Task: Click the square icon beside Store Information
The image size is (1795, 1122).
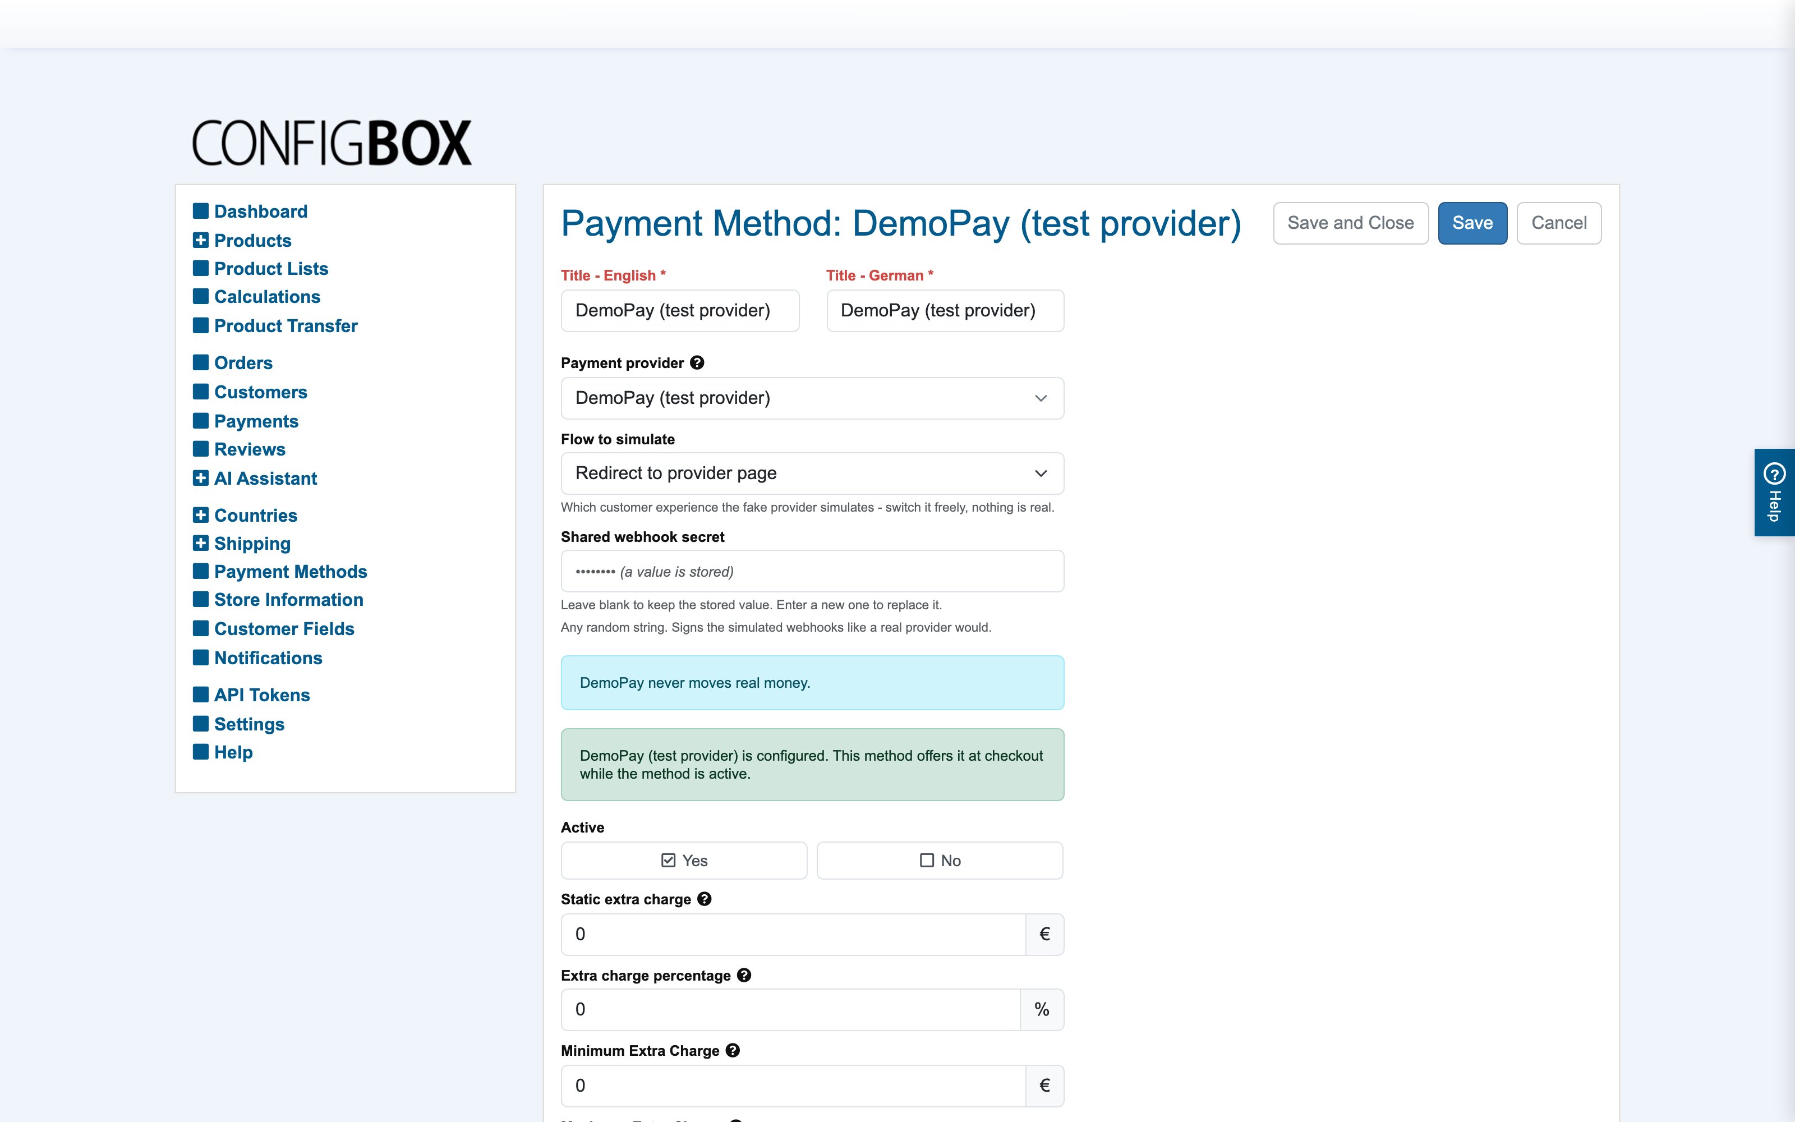Action: point(200,599)
